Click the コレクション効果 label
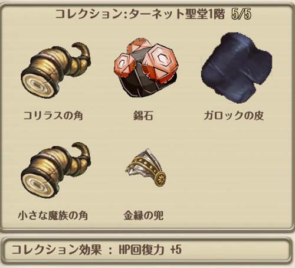 pos(57,250)
